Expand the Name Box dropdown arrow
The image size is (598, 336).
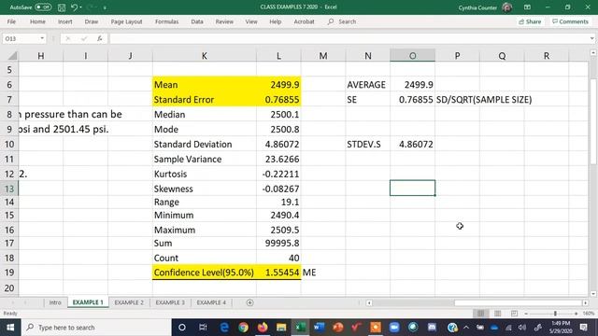tap(42, 38)
